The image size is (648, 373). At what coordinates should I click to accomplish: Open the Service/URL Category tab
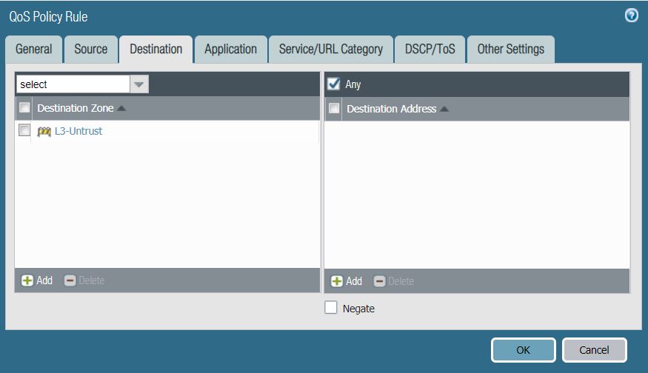tap(330, 49)
